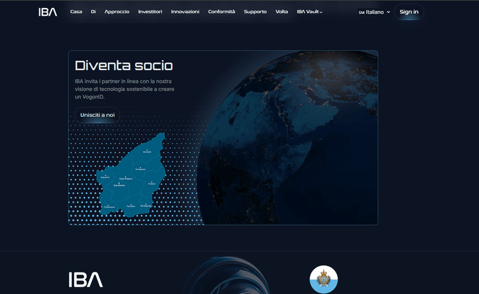Open the Di navigation item

click(x=93, y=12)
